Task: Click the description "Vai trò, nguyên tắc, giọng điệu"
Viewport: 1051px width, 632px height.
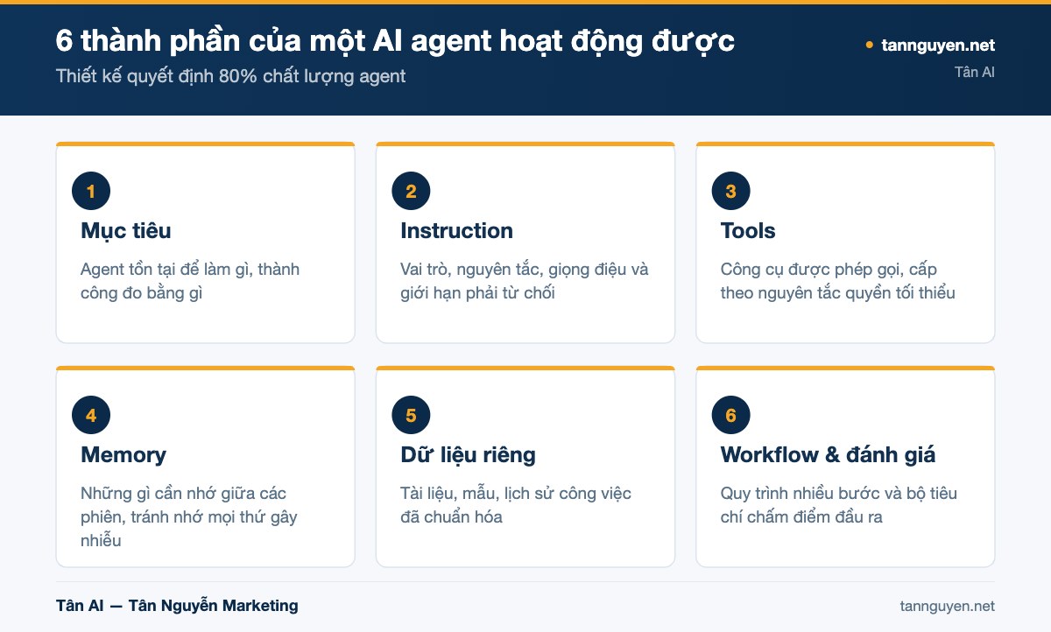Action: [525, 281]
